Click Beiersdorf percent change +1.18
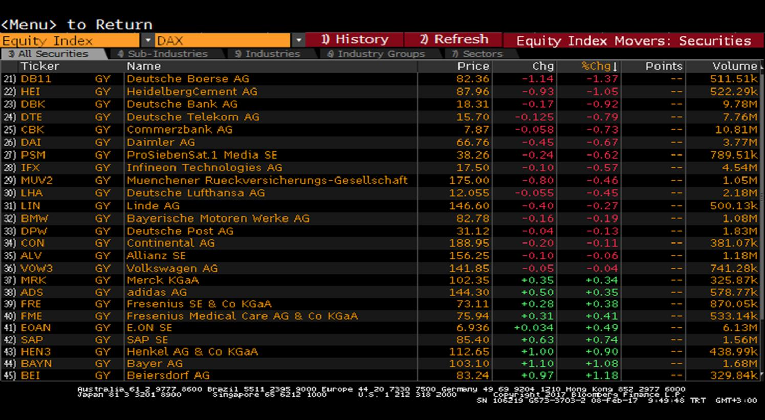 [x=602, y=375]
